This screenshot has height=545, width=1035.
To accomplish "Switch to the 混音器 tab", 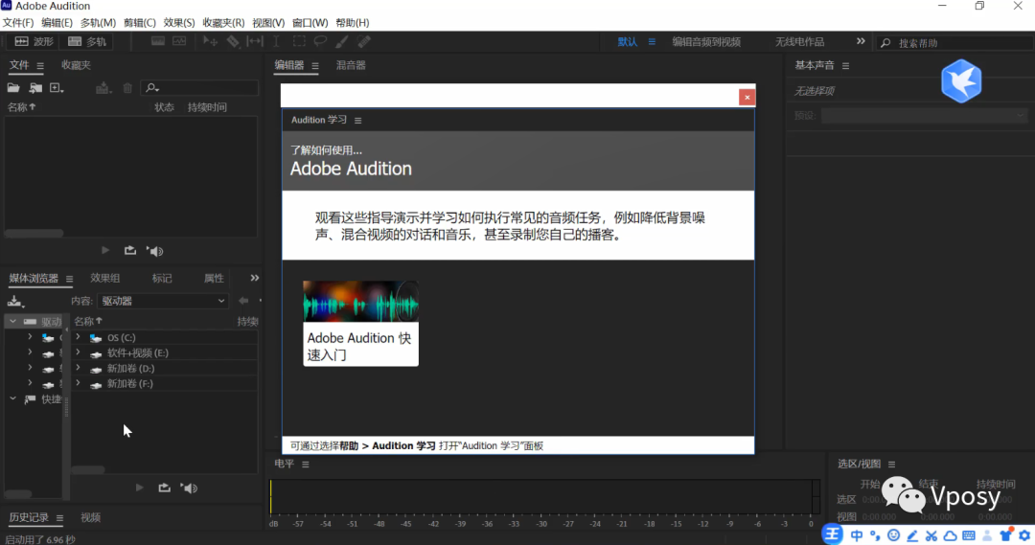I will pyautogui.click(x=351, y=65).
